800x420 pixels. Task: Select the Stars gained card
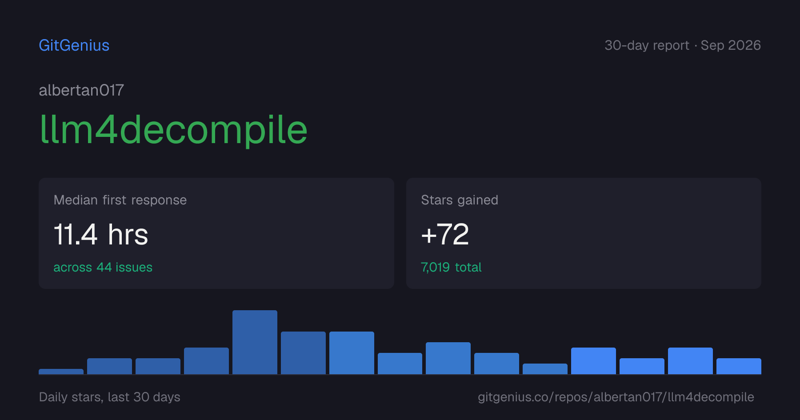pyautogui.click(x=584, y=233)
